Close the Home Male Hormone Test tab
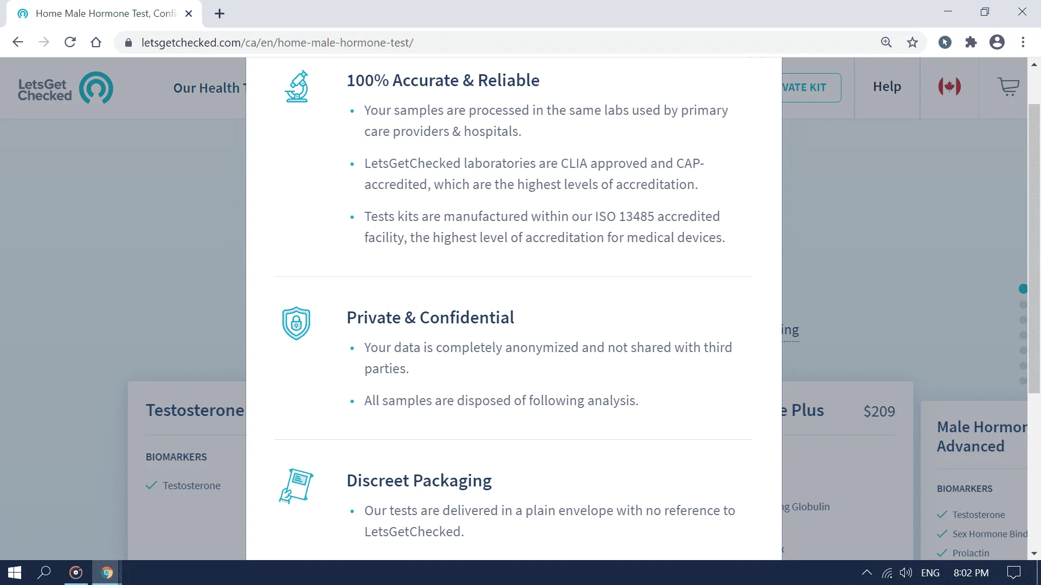1041x585 pixels. (189, 14)
